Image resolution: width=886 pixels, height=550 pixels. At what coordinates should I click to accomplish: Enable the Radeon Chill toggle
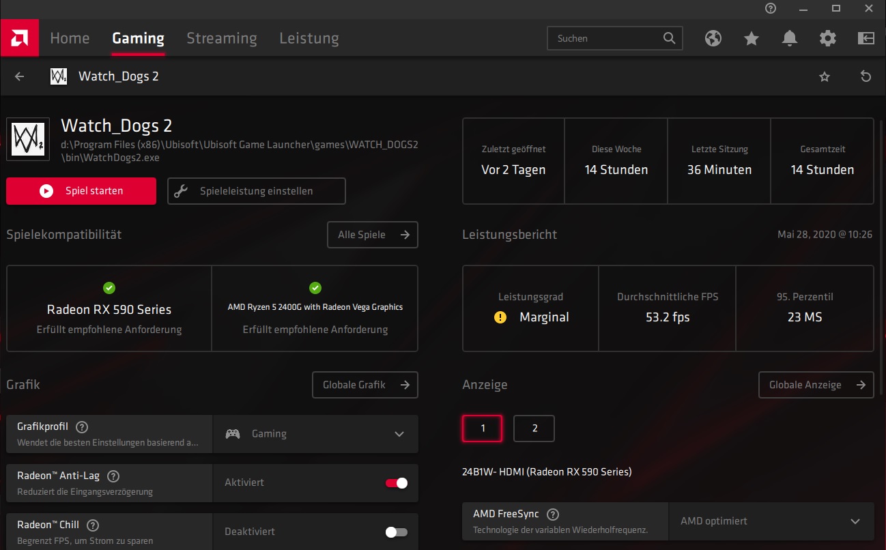click(x=397, y=532)
